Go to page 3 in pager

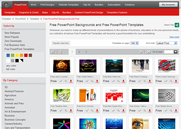[x=86, y=52]
